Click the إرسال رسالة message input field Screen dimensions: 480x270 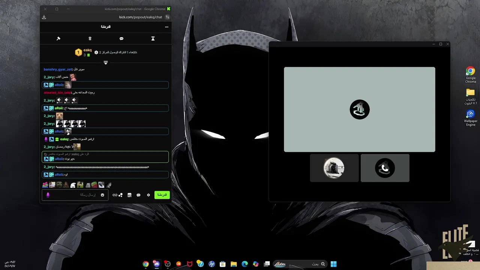(75, 195)
